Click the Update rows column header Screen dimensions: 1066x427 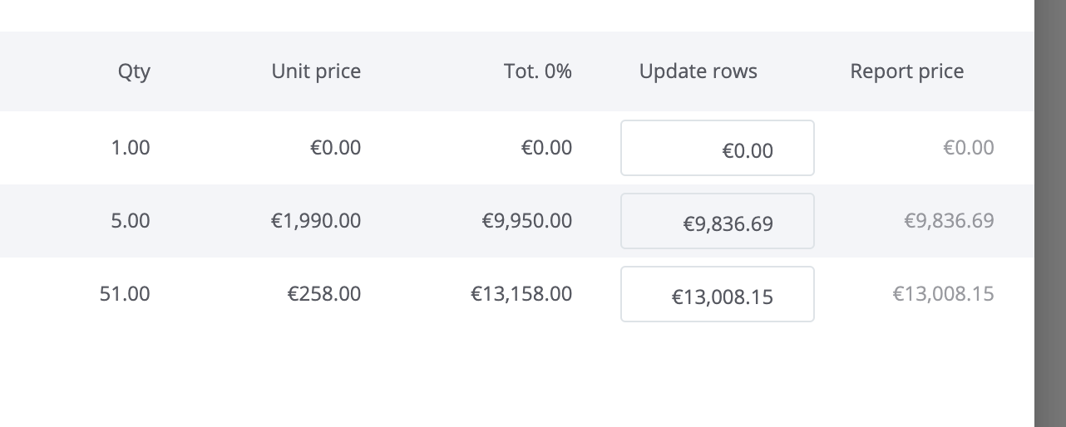[698, 71]
